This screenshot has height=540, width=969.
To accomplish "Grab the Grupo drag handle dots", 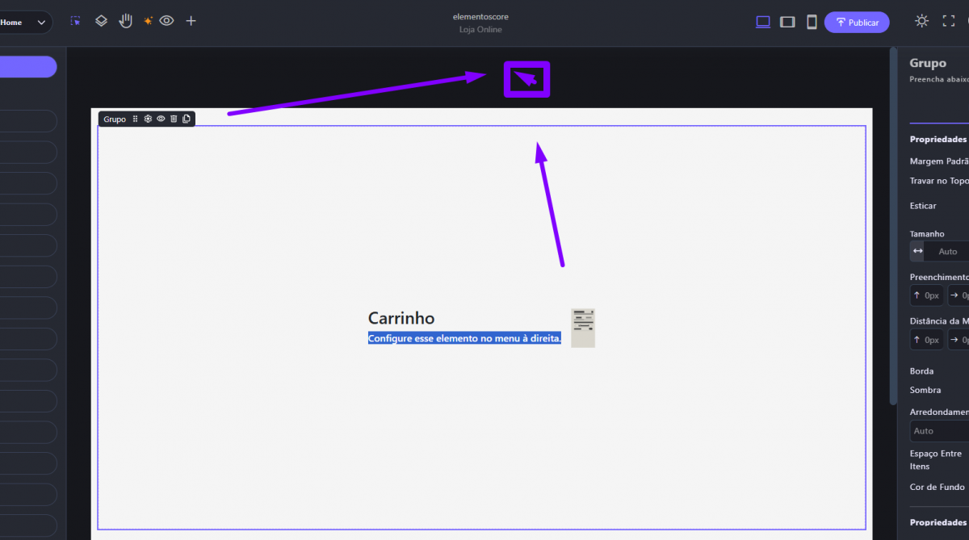I will (x=136, y=119).
